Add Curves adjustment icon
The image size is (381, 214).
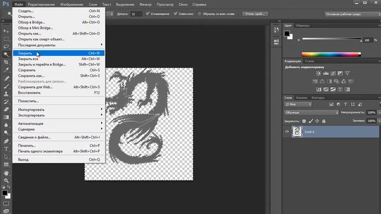pos(333,73)
